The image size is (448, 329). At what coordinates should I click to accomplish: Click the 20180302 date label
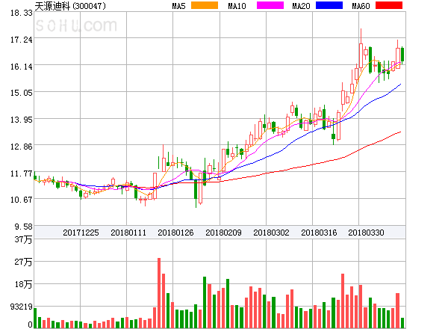pos(271,233)
